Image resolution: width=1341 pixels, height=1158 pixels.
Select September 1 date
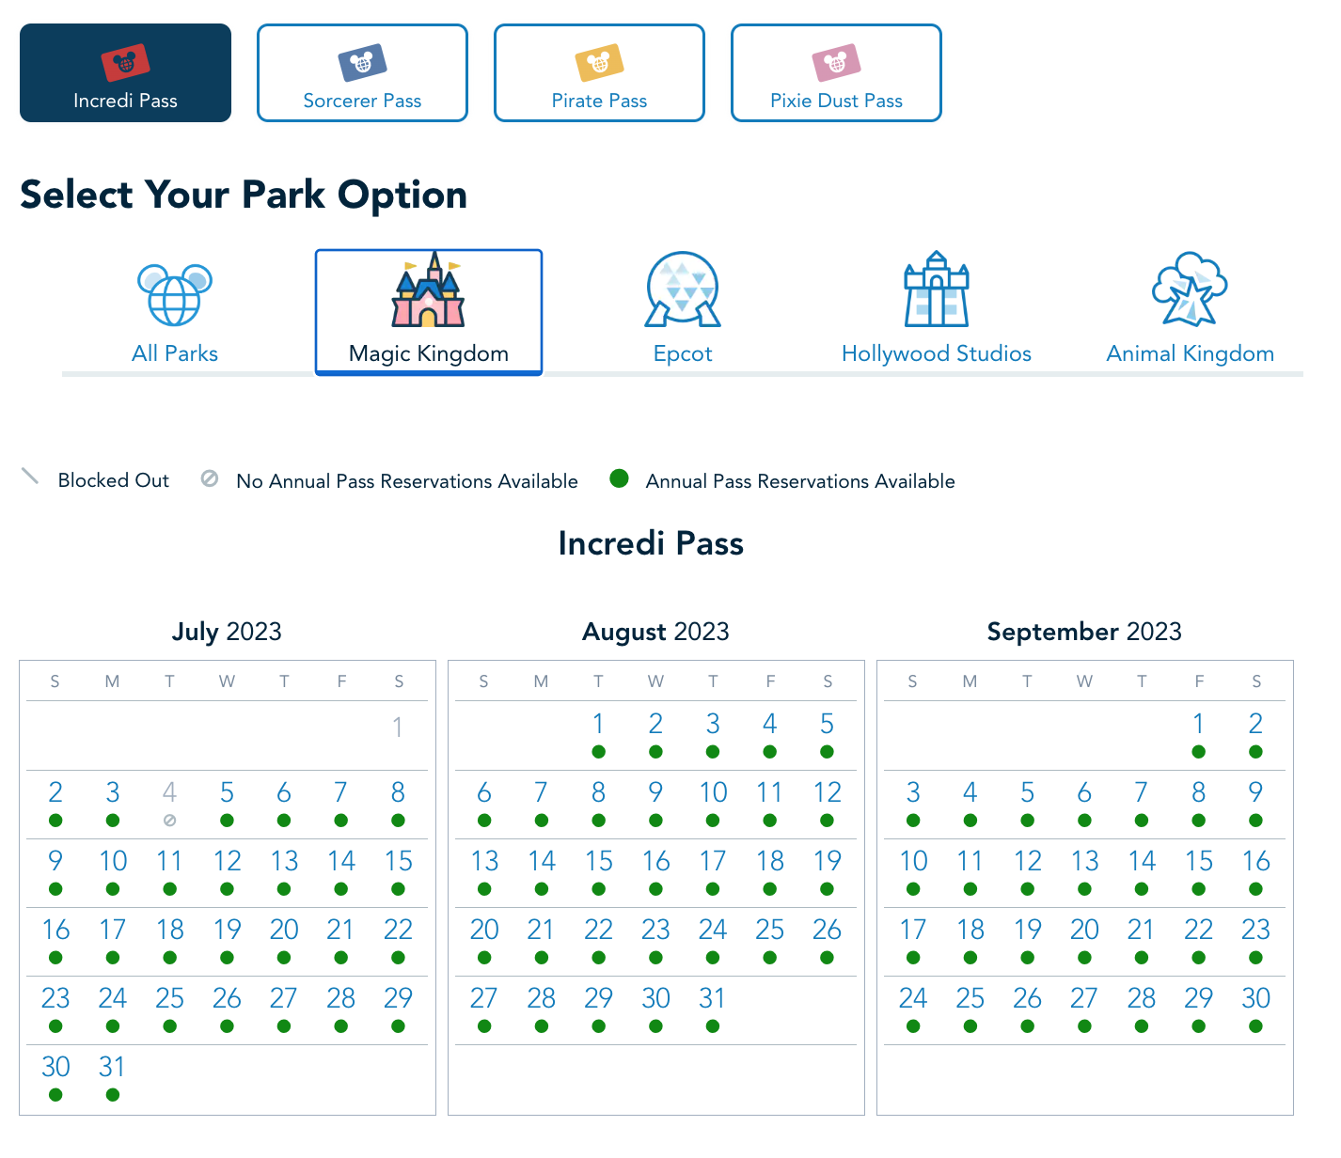[1198, 734]
